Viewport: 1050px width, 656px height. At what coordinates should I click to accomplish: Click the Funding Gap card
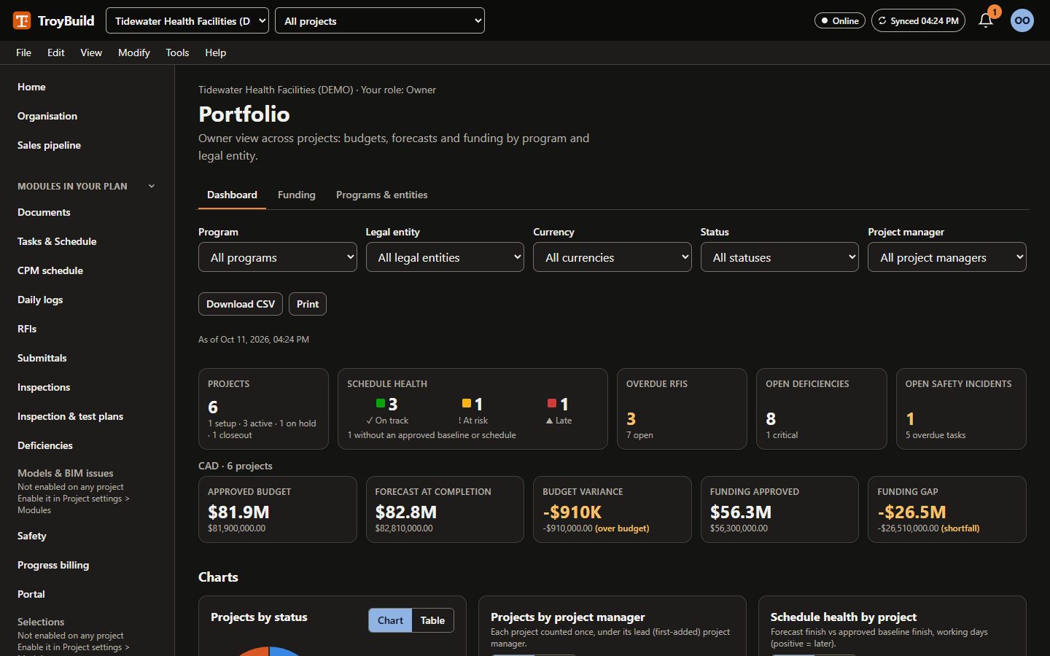tap(947, 509)
